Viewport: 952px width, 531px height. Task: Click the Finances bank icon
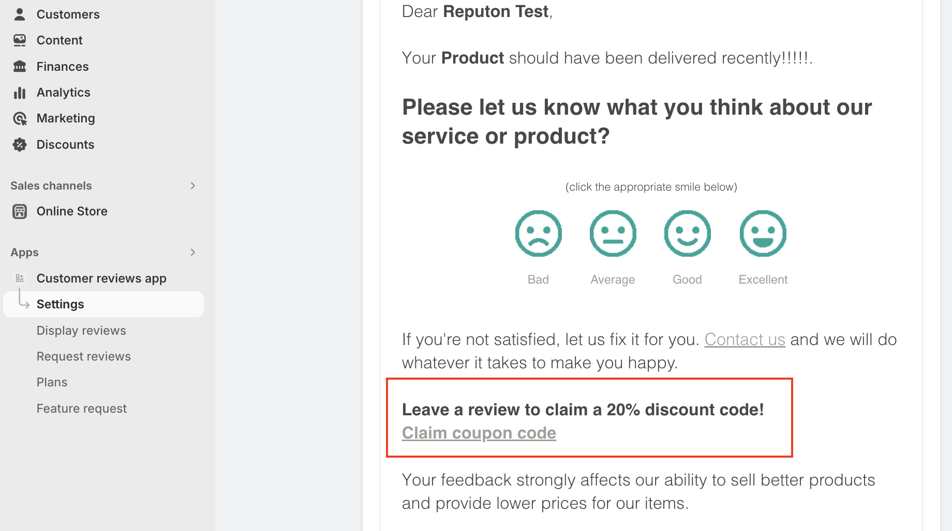(20, 67)
